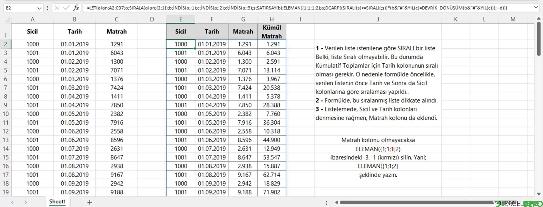The image size is (543, 207).
Task: Select column C header
Action: (117, 19)
